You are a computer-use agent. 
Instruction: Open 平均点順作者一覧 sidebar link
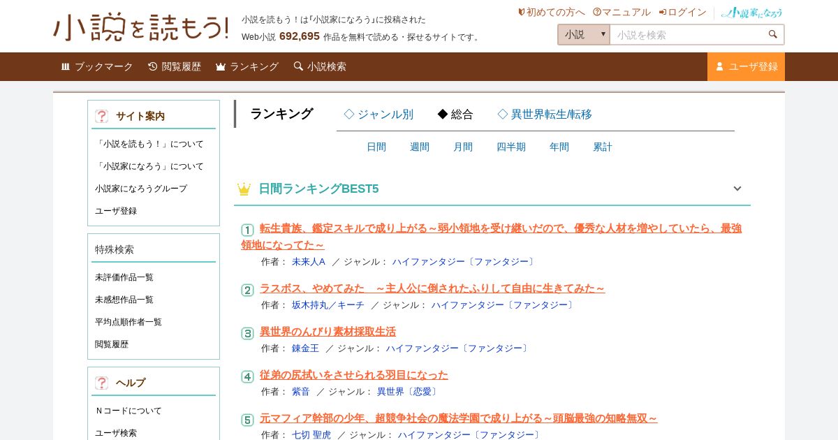point(128,322)
